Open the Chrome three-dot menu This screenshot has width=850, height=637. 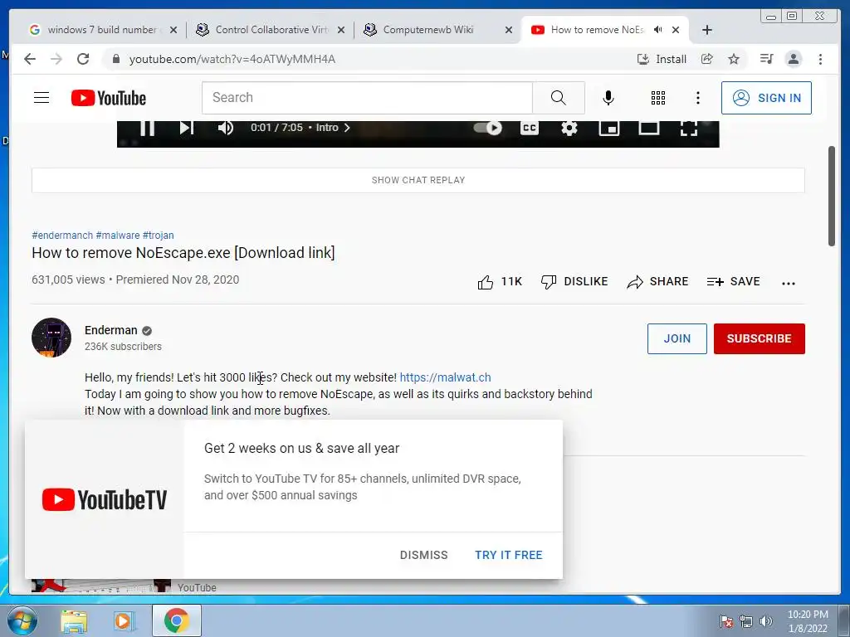(820, 59)
